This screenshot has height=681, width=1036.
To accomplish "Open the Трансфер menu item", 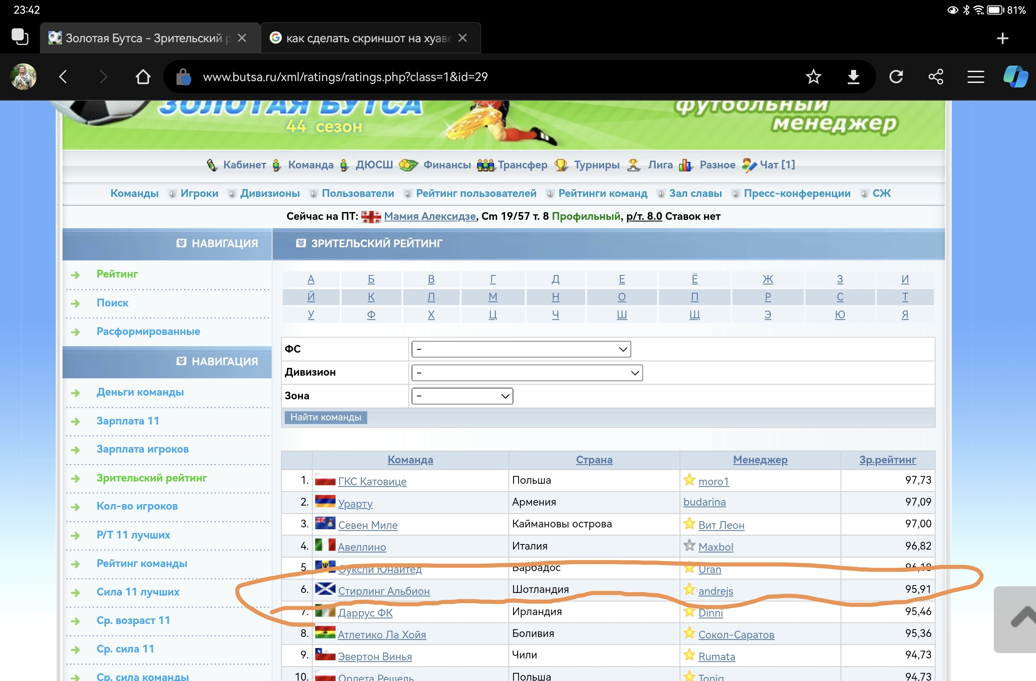I will coord(522,165).
